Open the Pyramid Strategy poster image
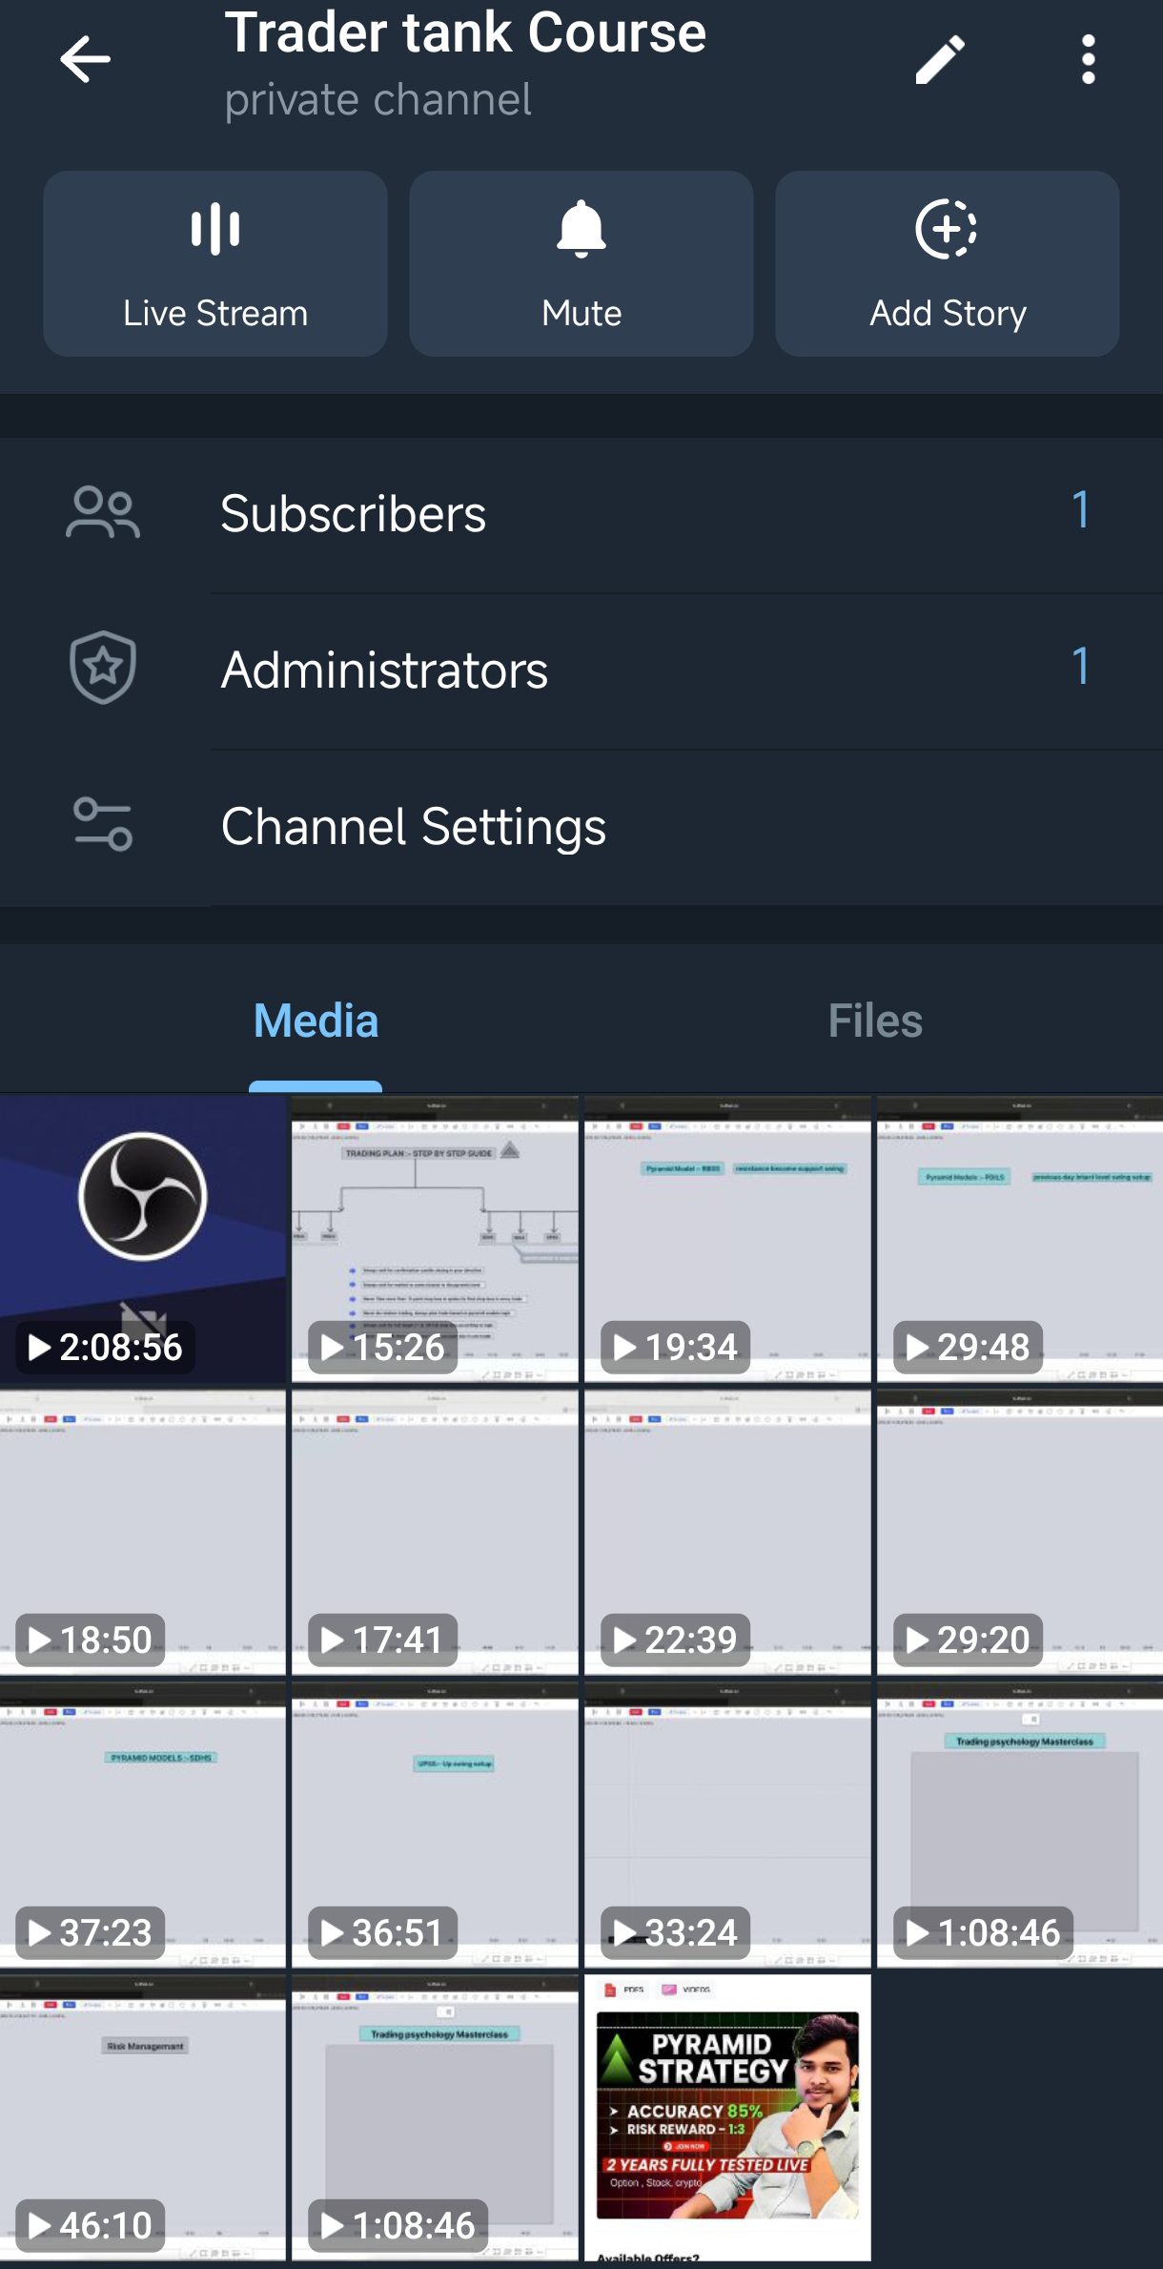This screenshot has width=1163, height=2269. click(727, 2116)
